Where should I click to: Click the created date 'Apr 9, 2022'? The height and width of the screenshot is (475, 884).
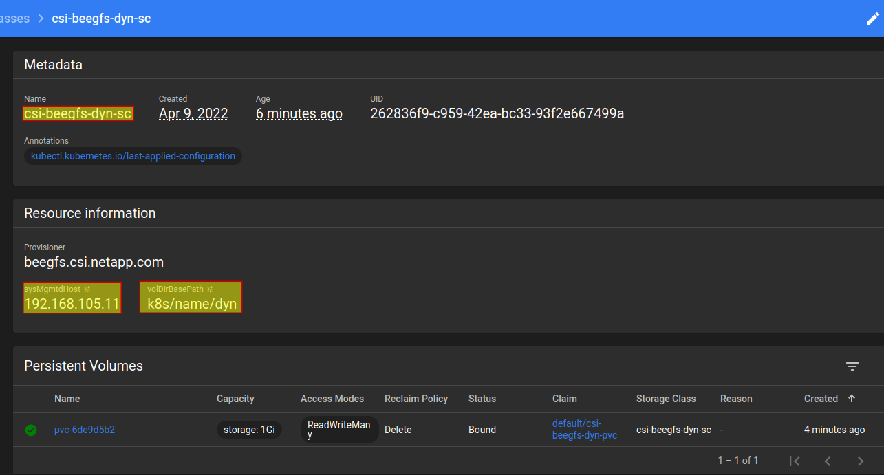pos(193,113)
